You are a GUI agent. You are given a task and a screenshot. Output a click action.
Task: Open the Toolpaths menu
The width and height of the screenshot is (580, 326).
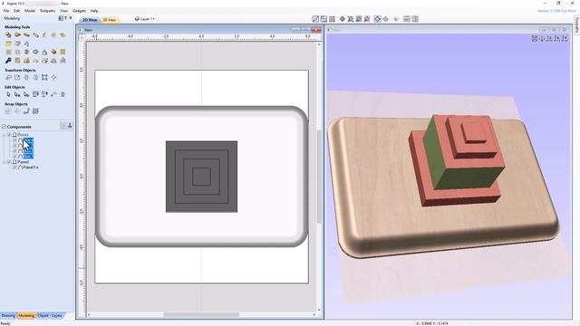coord(47,11)
